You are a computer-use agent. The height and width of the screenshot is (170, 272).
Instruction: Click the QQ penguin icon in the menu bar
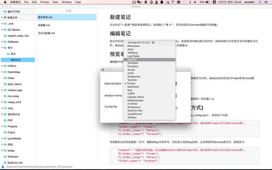162,2
